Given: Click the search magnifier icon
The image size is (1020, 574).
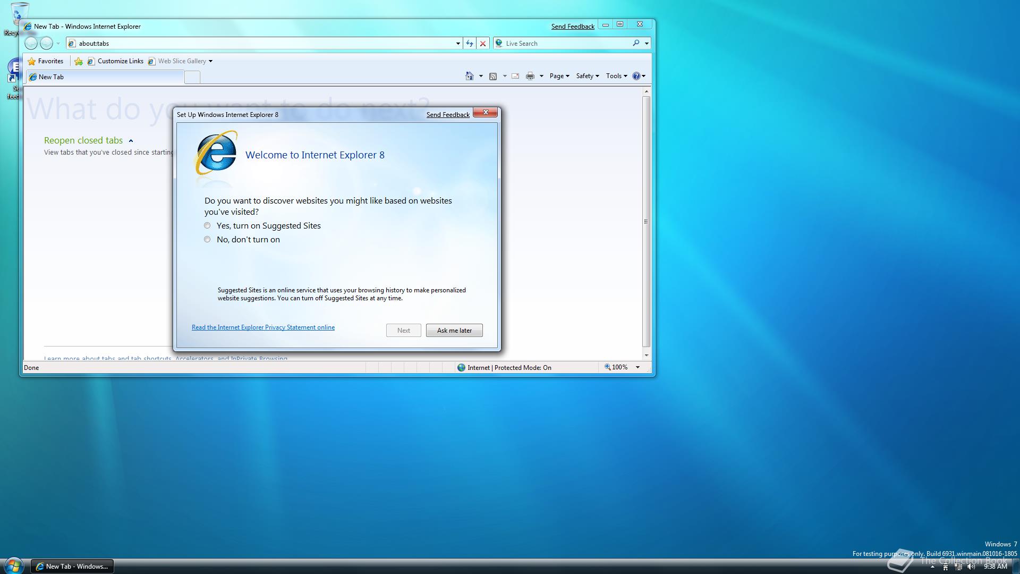Looking at the screenshot, I should tap(636, 43).
